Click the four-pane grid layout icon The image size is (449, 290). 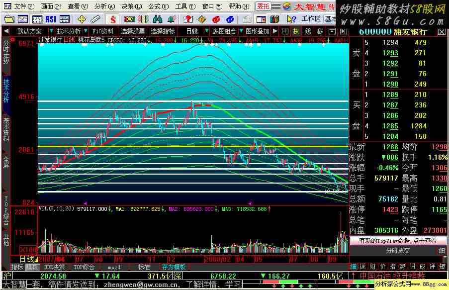285,31
